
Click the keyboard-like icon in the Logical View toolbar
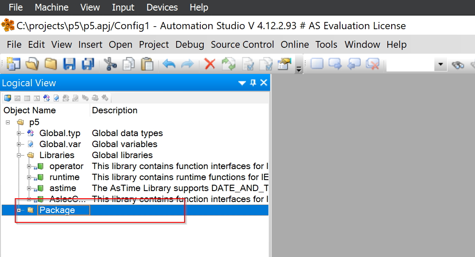click(17, 98)
